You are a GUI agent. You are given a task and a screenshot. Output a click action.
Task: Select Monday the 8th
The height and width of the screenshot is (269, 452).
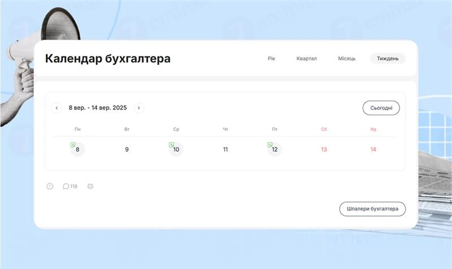click(77, 149)
